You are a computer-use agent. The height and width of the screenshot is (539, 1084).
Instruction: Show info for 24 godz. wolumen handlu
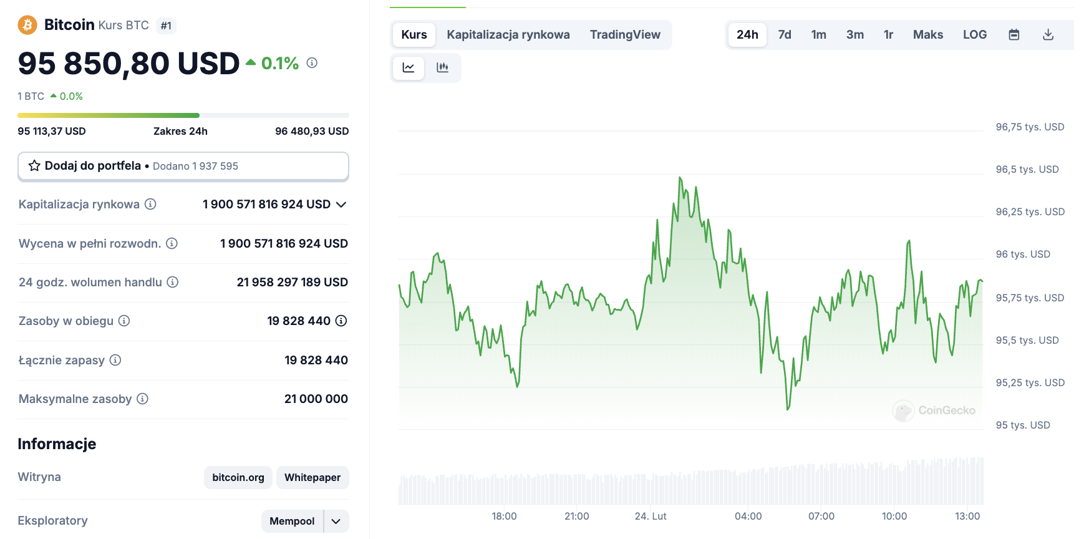coord(173,282)
